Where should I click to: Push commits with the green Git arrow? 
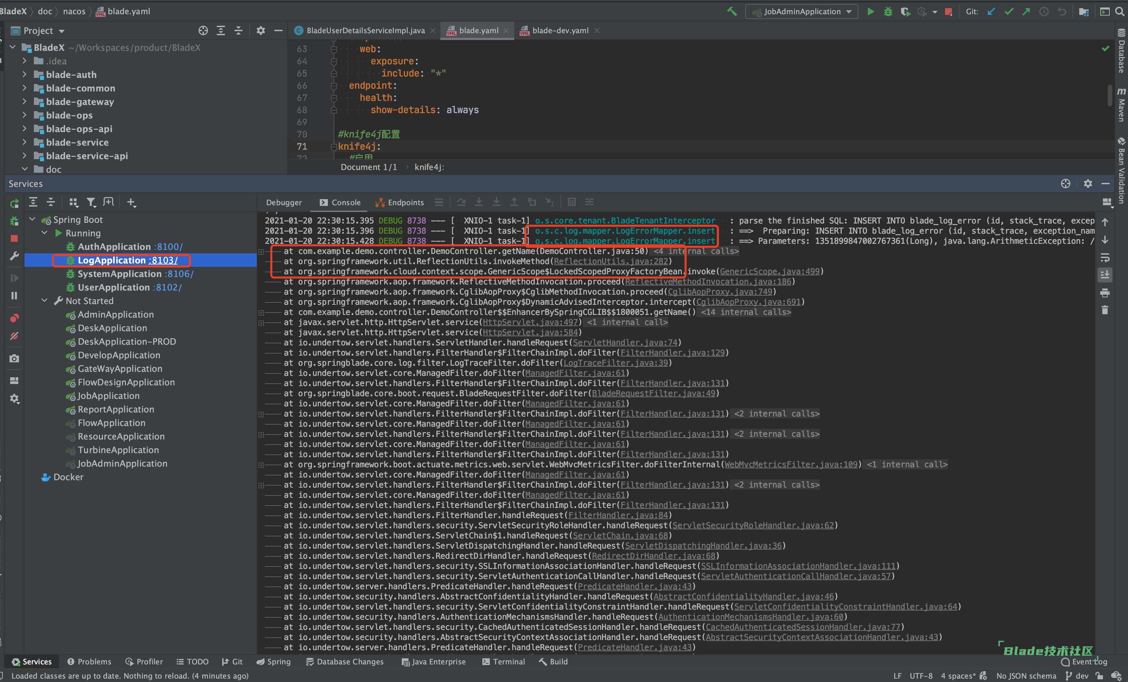point(1026,12)
